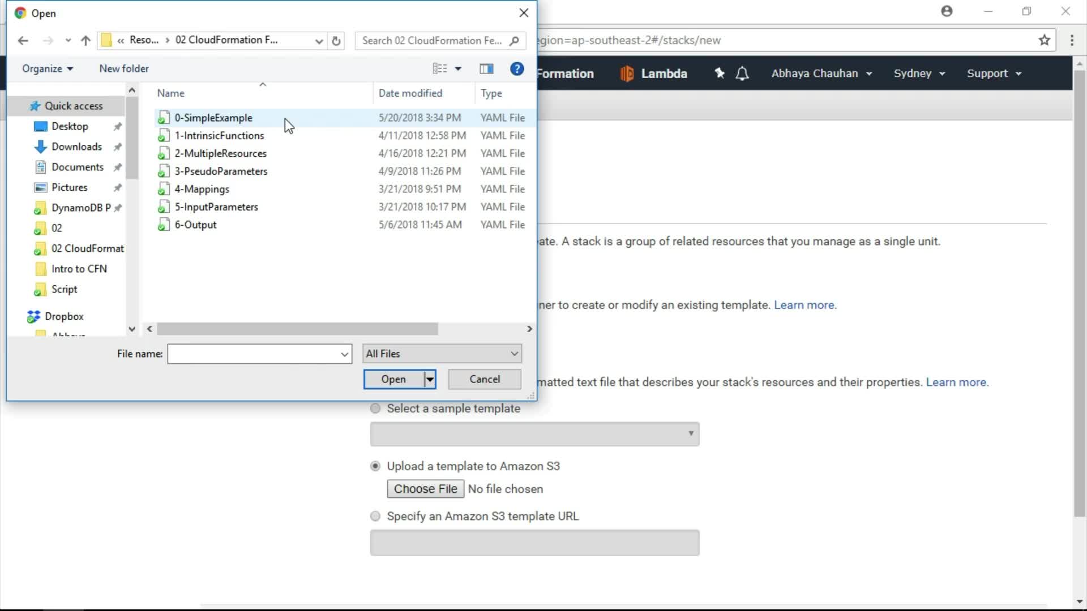Choose Specify an Amazon S3 template URL

pos(375,516)
